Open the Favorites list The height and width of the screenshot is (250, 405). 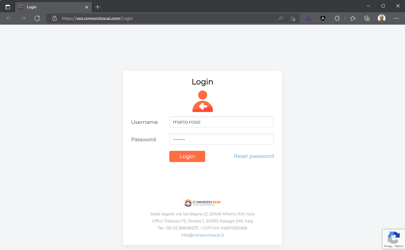(352, 18)
